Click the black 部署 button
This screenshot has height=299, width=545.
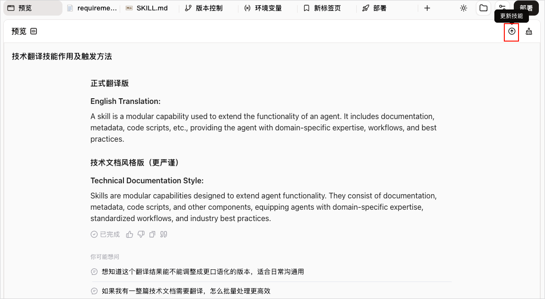(526, 7)
